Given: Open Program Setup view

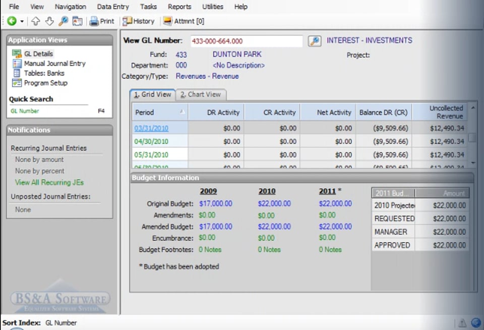Looking at the screenshot, I should (x=45, y=83).
